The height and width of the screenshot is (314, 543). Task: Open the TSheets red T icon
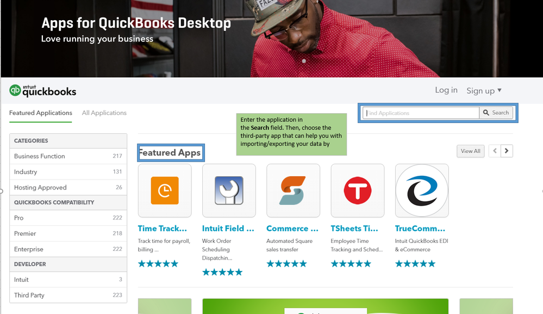[358, 190]
